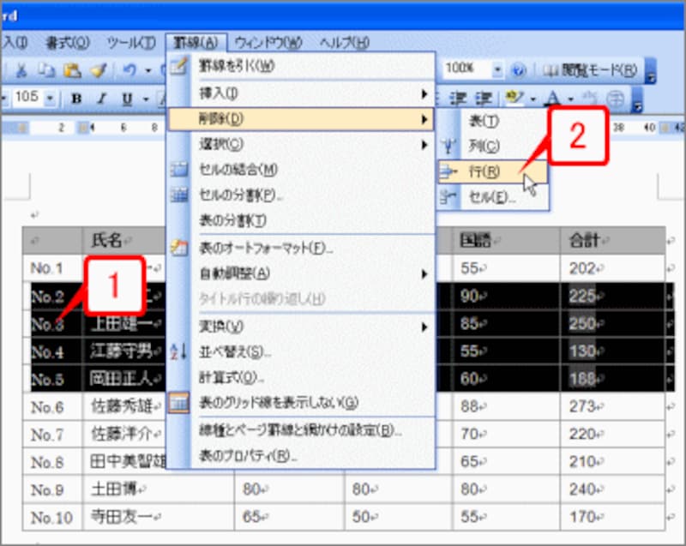Image resolution: width=686 pixels, height=546 pixels.
Task: Click the 閲覧モード button
Action: (590, 70)
